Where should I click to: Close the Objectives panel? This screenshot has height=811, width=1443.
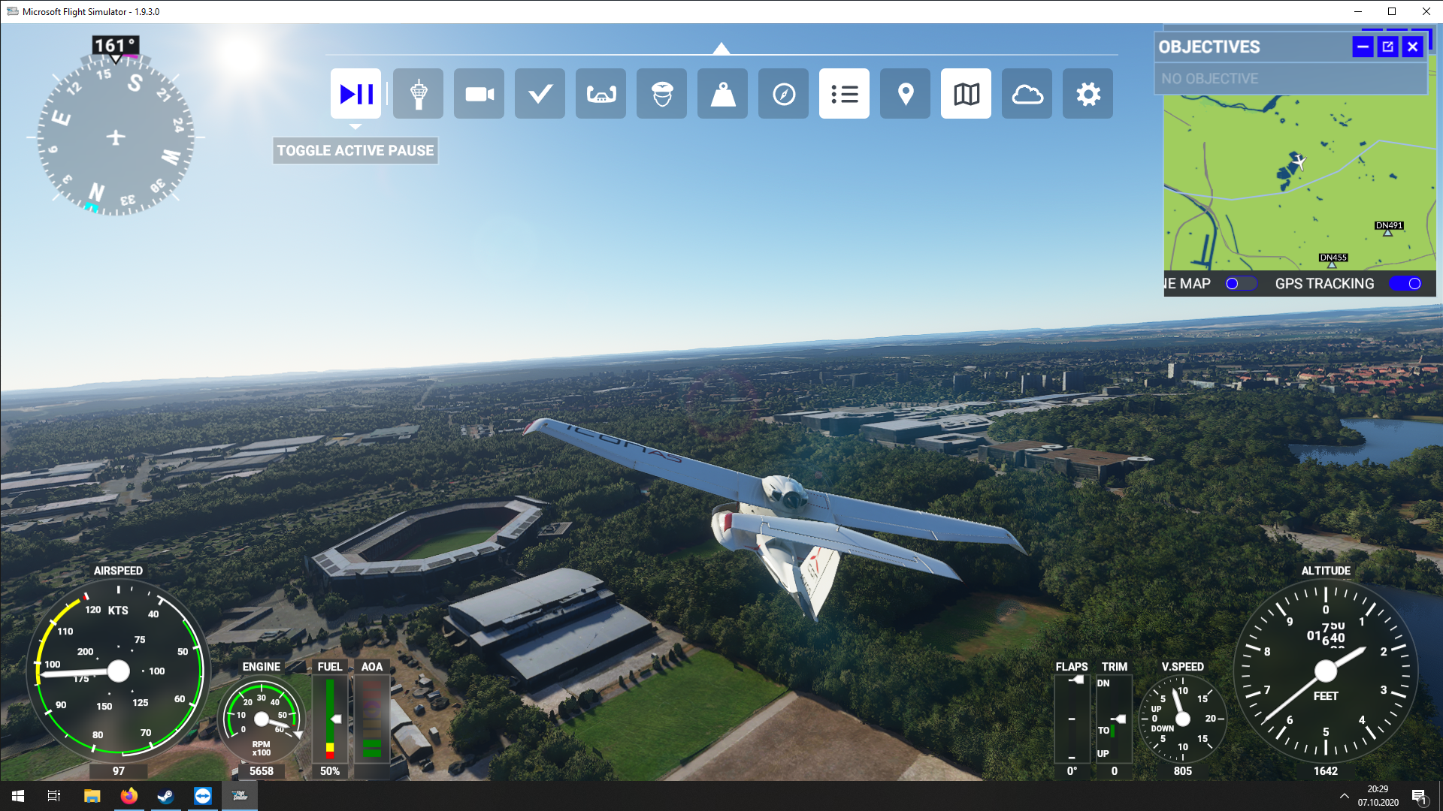(x=1413, y=47)
